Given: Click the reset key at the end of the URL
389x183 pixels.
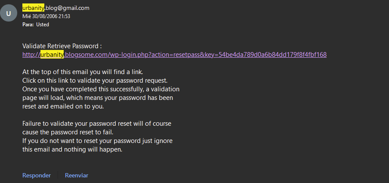Looking at the screenshot, I should click(x=272, y=55).
